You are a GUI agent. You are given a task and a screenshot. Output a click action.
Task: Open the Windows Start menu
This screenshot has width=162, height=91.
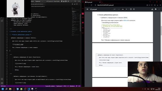pos(3,89)
